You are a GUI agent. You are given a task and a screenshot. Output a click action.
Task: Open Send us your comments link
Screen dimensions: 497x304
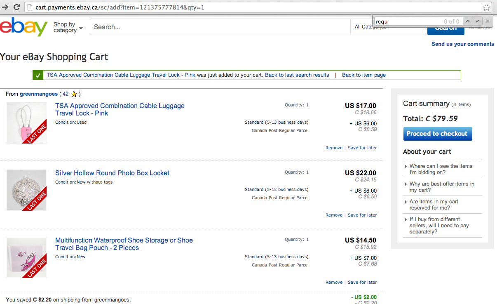pos(462,44)
